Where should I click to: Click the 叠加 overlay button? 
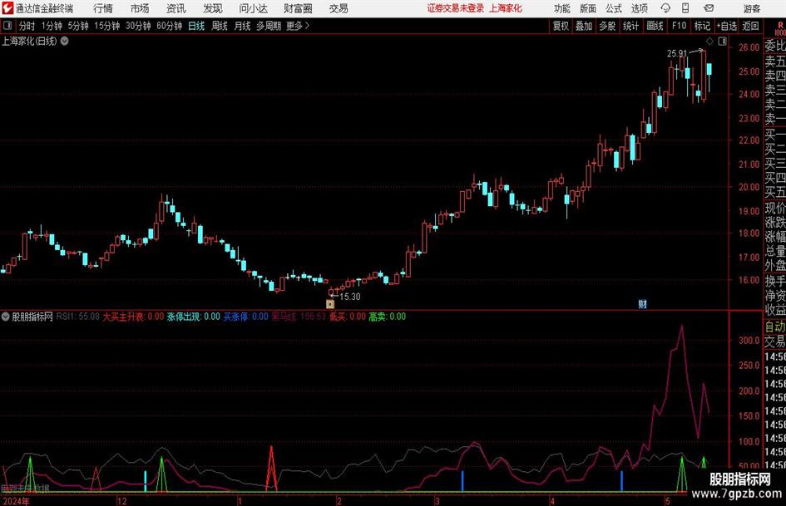(584, 26)
